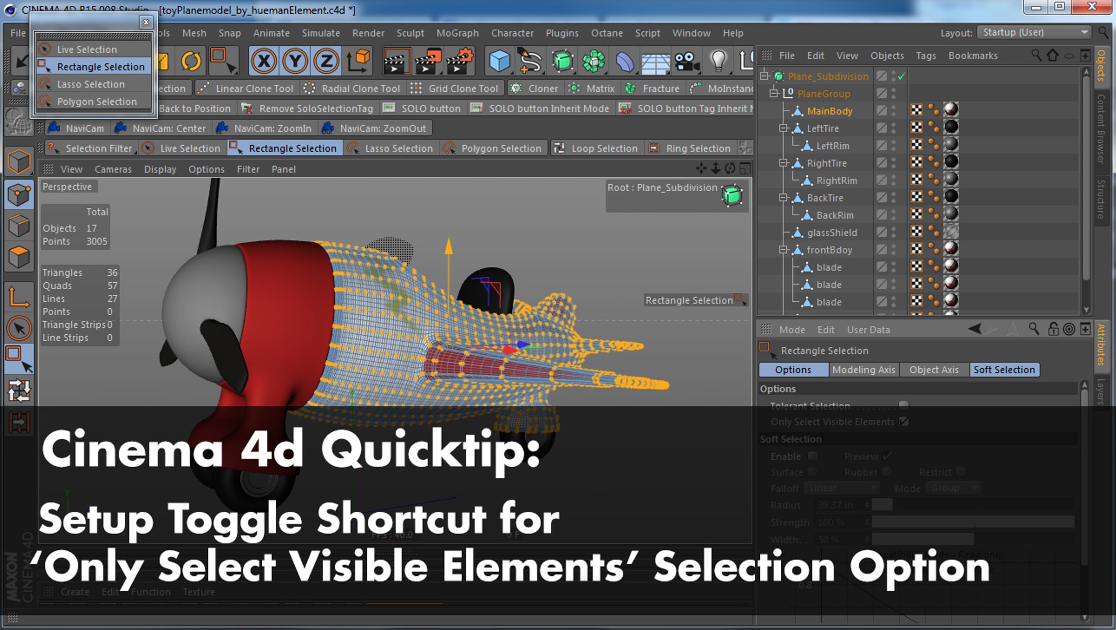The image size is (1116, 630).
Task: Select the Polygons mode cube icon
Action: pyautogui.click(x=19, y=256)
